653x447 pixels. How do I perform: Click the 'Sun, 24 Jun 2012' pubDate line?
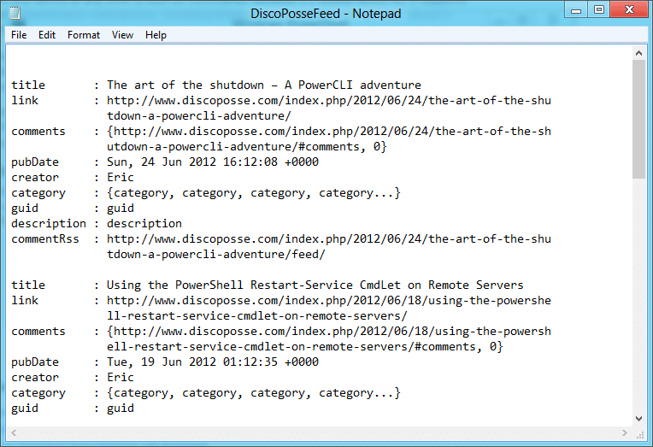[x=212, y=162]
